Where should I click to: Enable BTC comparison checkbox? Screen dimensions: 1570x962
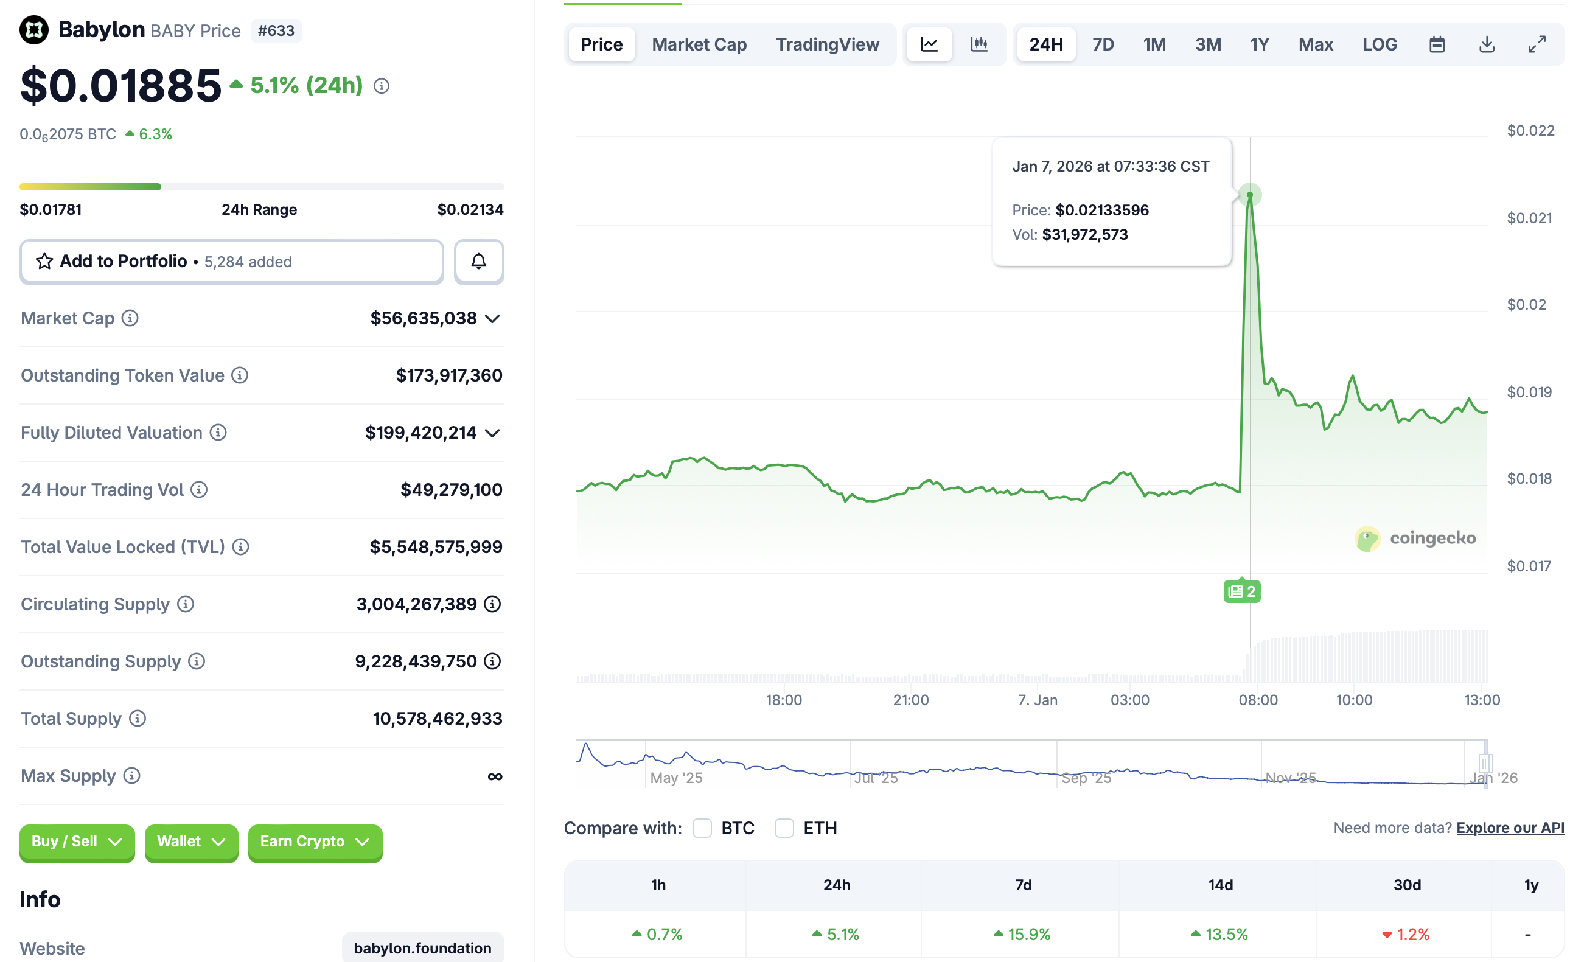pos(702,828)
